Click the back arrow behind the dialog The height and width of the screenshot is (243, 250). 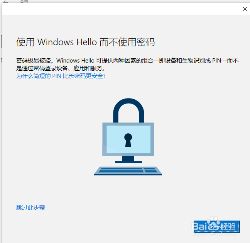(5, 2)
